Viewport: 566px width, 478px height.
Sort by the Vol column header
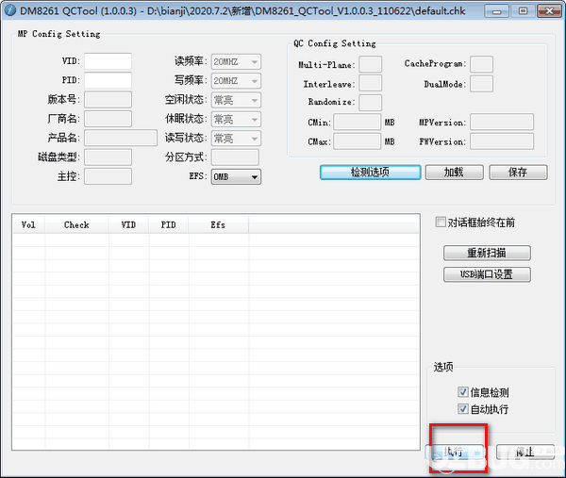(28, 224)
